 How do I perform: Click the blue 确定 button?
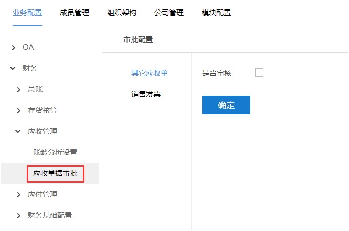tap(226, 105)
